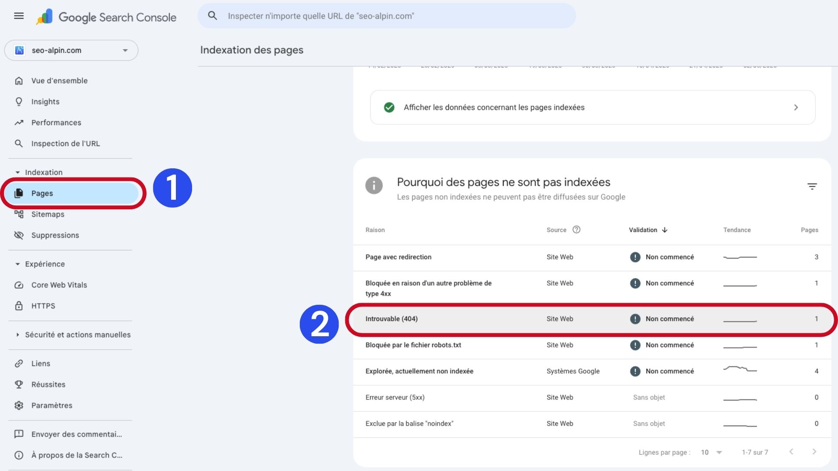Click the Insights lightbulb icon
The image size is (838, 471).
(x=19, y=102)
